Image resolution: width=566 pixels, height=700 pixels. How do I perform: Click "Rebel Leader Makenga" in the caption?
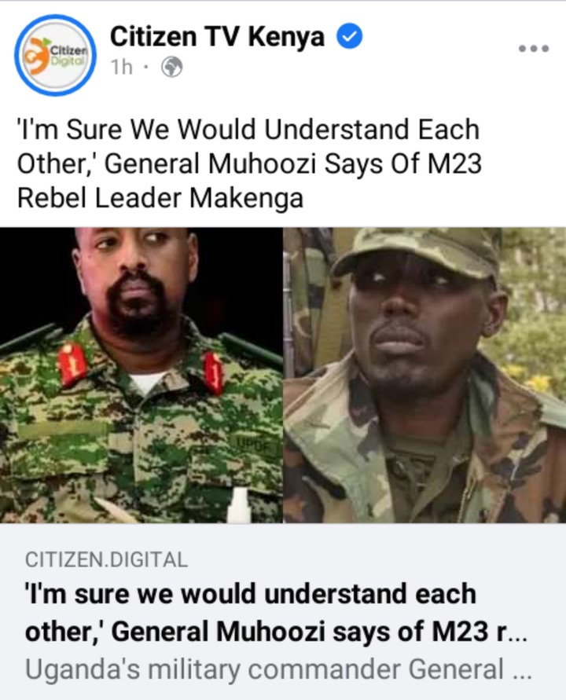(160, 198)
